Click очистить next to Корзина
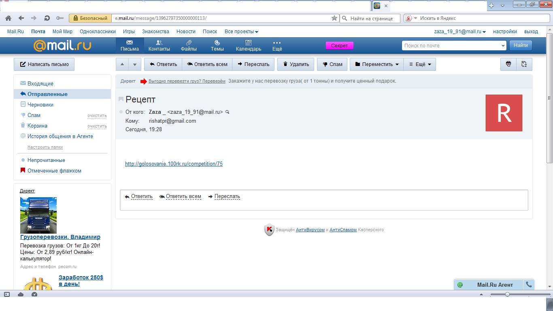The width and height of the screenshot is (553, 311). coord(97,126)
